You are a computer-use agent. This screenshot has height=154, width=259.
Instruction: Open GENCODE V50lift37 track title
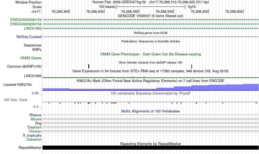point(150,16)
